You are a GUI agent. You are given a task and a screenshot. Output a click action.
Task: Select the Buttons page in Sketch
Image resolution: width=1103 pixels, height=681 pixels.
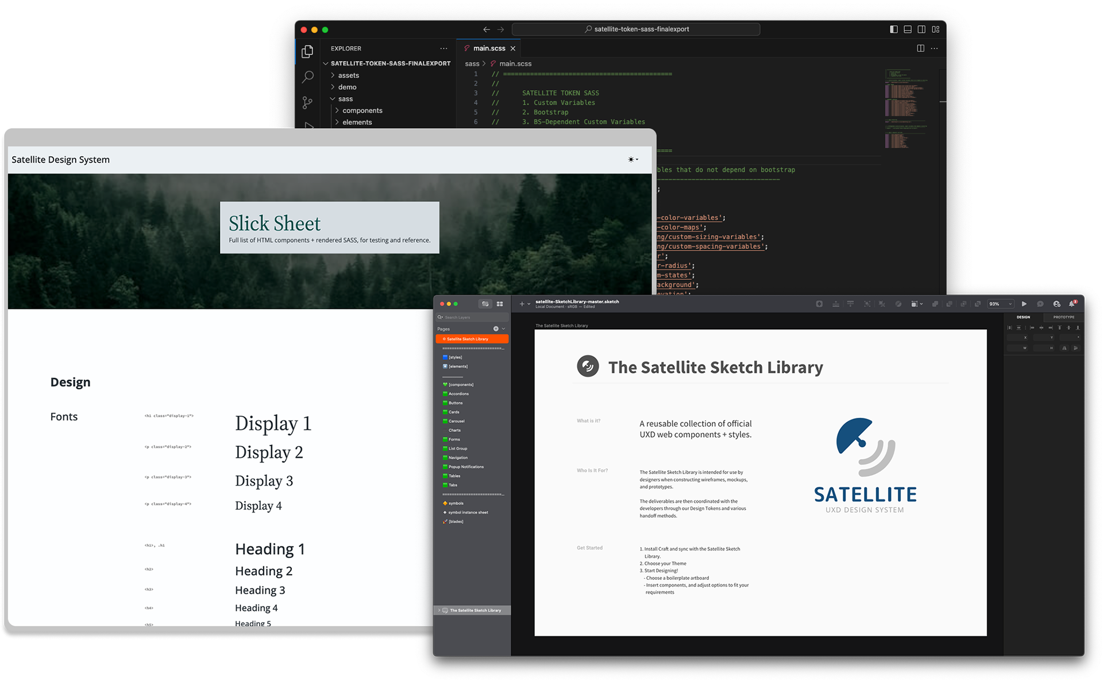(x=455, y=403)
